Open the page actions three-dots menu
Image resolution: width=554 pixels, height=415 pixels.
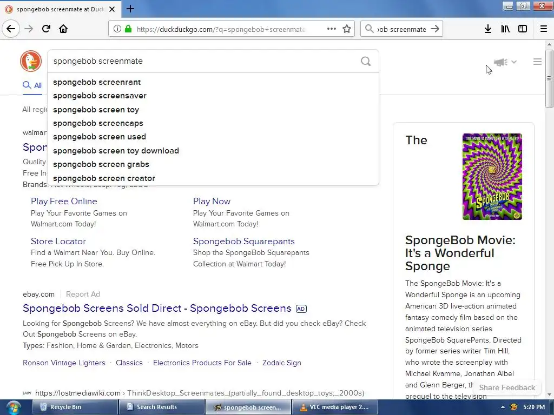point(332,29)
